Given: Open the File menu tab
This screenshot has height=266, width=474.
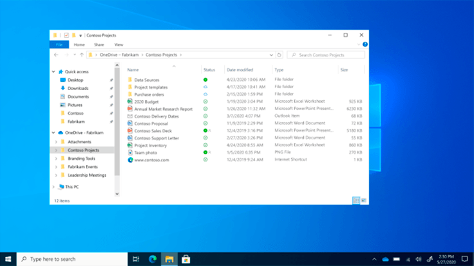Looking at the screenshot, I should pyautogui.click(x=59, y=44).
